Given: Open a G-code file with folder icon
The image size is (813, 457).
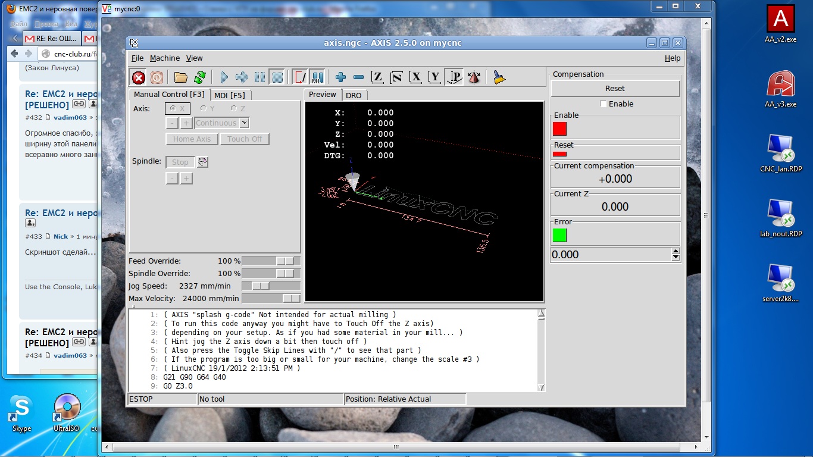Looking at the screenshot, I should 181,77.
